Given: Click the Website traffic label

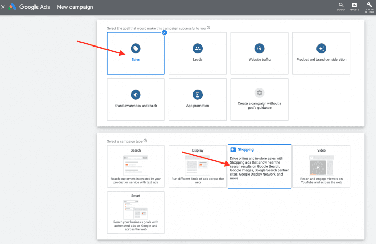Looking at the screenshot, I should pyautogui.click(x=260, y=59).
